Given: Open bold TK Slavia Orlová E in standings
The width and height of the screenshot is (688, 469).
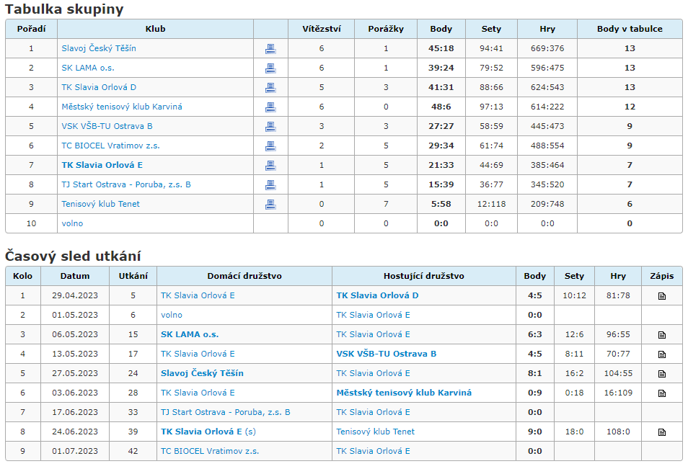Looking at the screenshot, I should pyautogui.click(x=102, y=165).
